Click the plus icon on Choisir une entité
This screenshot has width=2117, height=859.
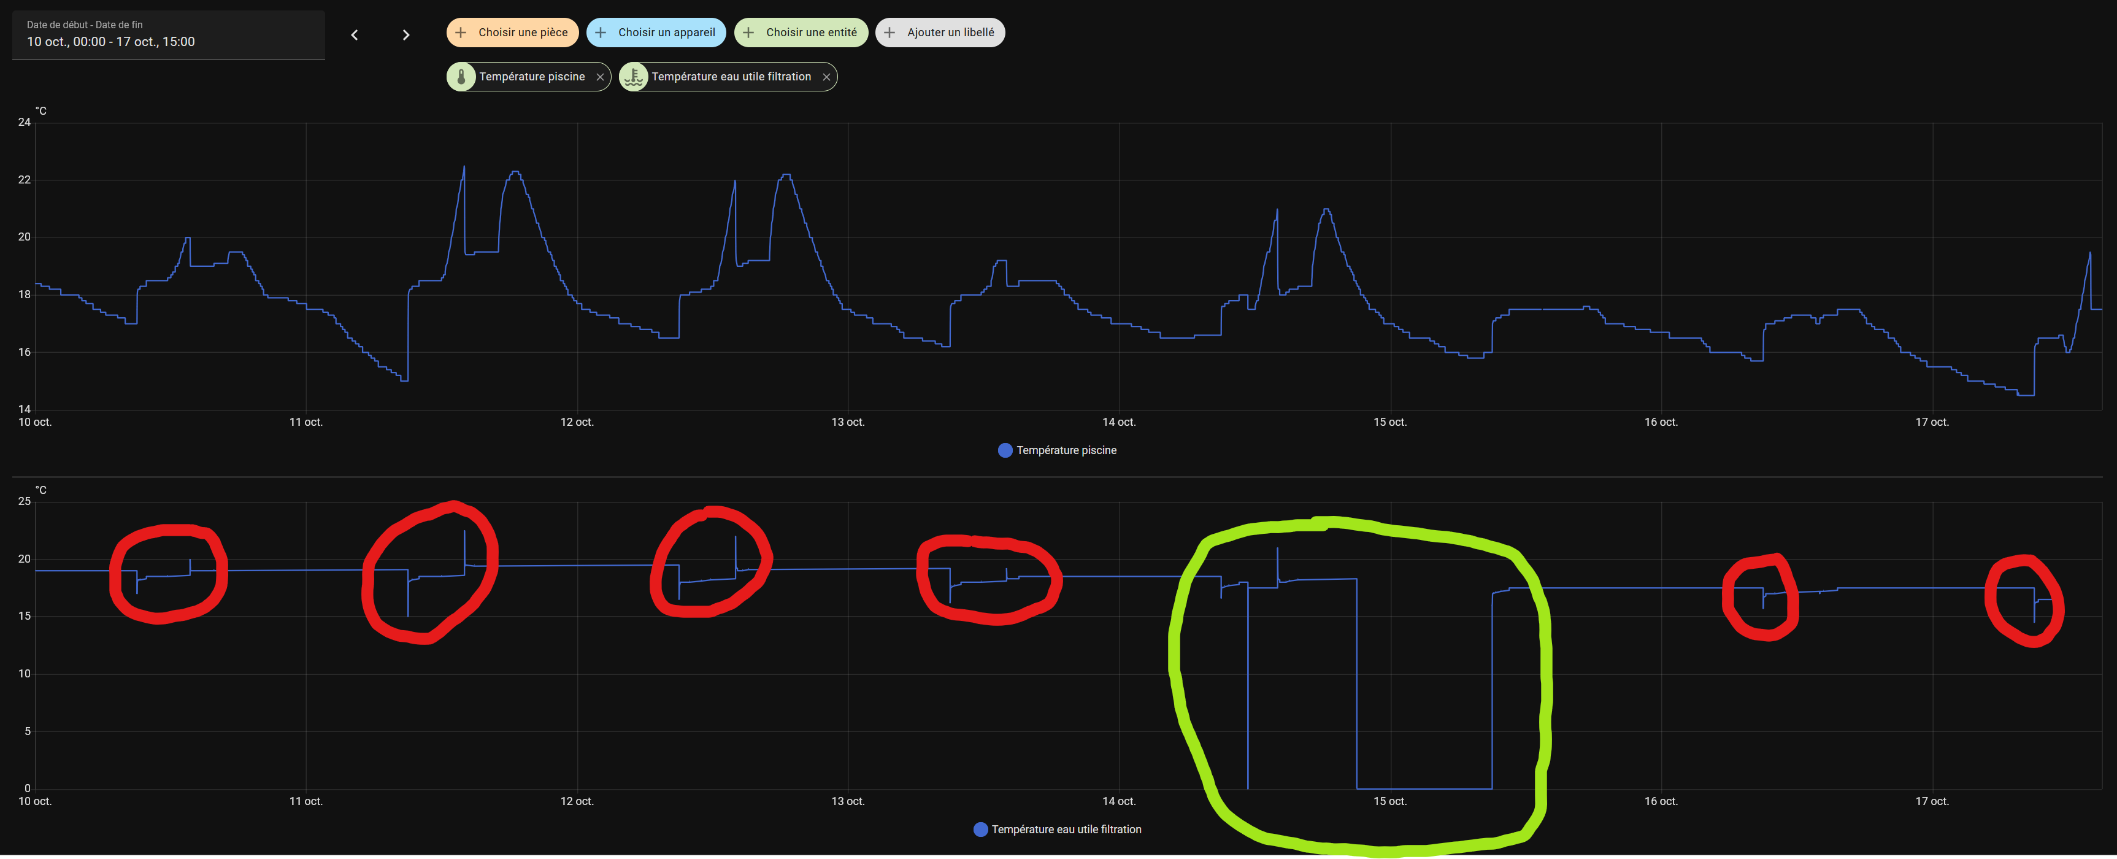pos(748,33)
